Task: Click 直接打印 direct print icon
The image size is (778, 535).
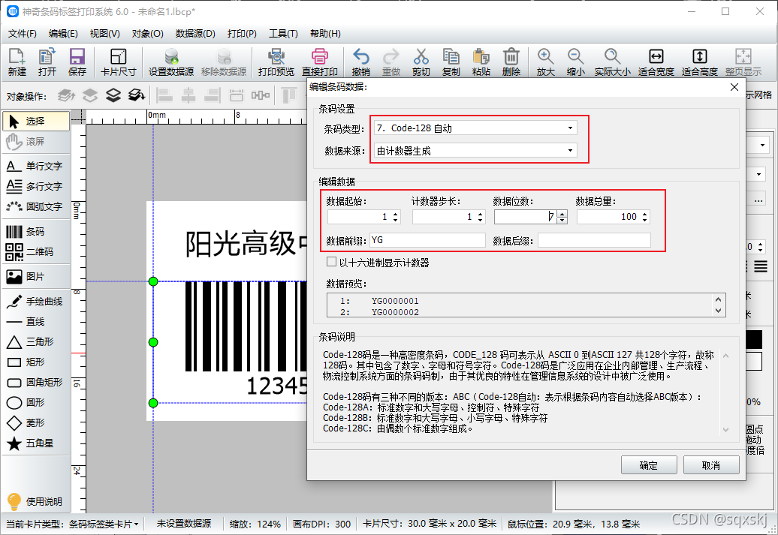Action: [320, 62]
